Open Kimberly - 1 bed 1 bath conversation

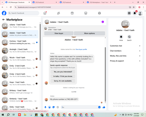coord(20,100)
